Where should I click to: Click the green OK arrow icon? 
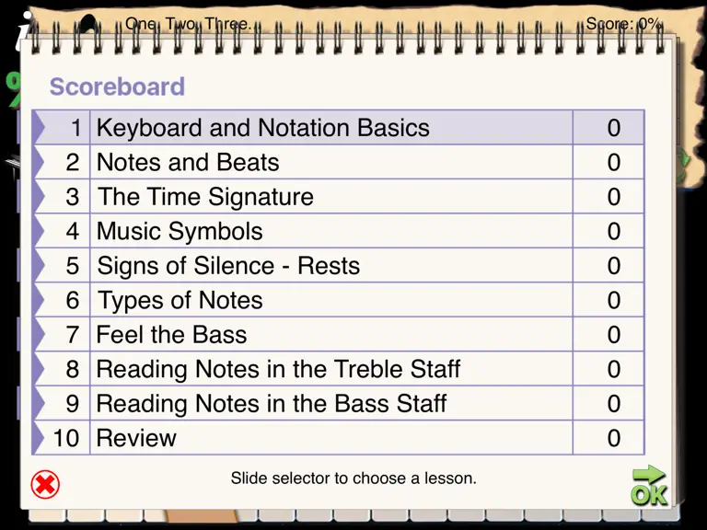pyautogui.click(x=649, y=486)
